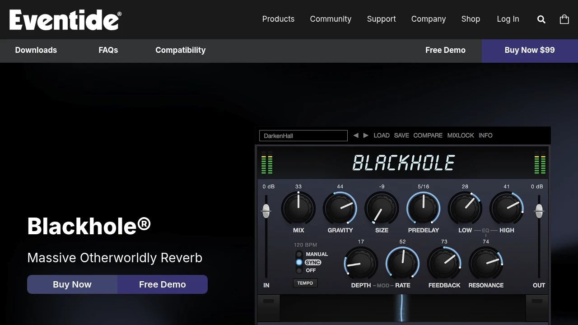Image resolution: width=578 pixels, height=325 pixels.
Task: Click the Eventide logo
Action: click(65, 19)
